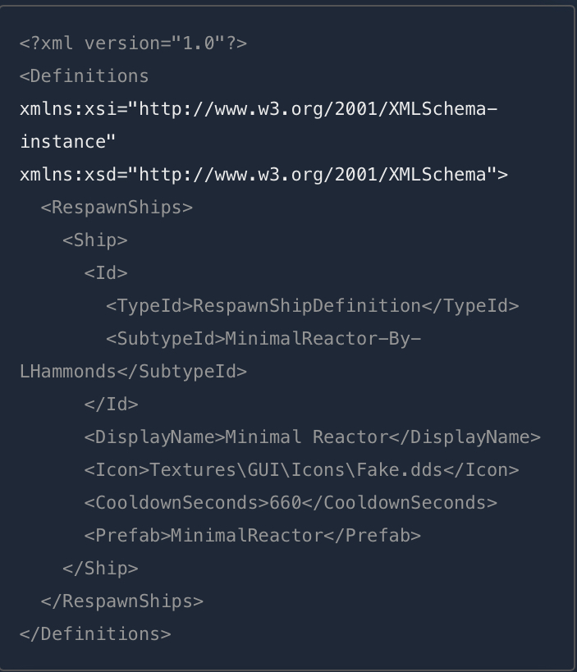This screenshot has width=577, height=672.
Task: Click the RespawnShipDefinition TypeId value
Action: (323, 305)
